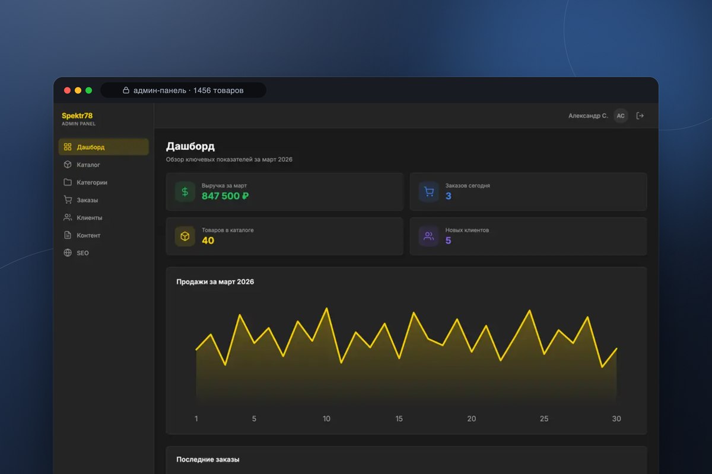
Task: Click the Контент document icon
Action: (68, 235)
